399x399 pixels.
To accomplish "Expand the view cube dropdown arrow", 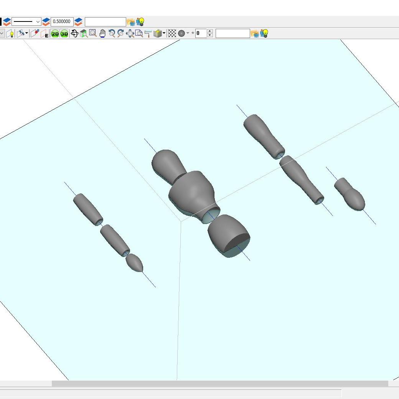I will (x=164, y=33).
